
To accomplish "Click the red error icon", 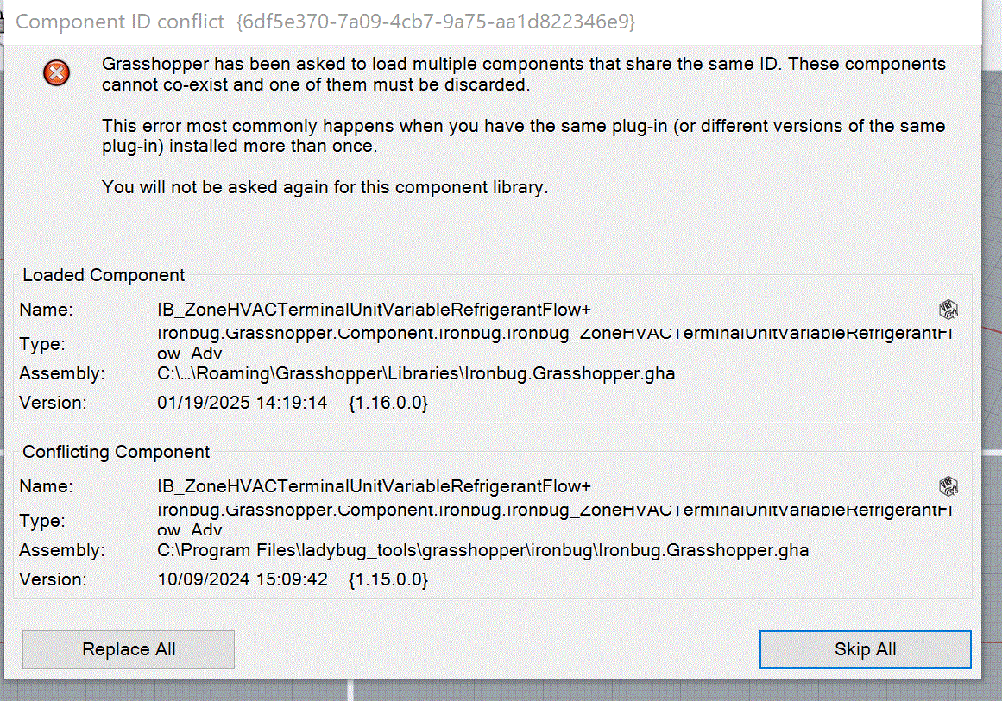I will coord(56,72).
